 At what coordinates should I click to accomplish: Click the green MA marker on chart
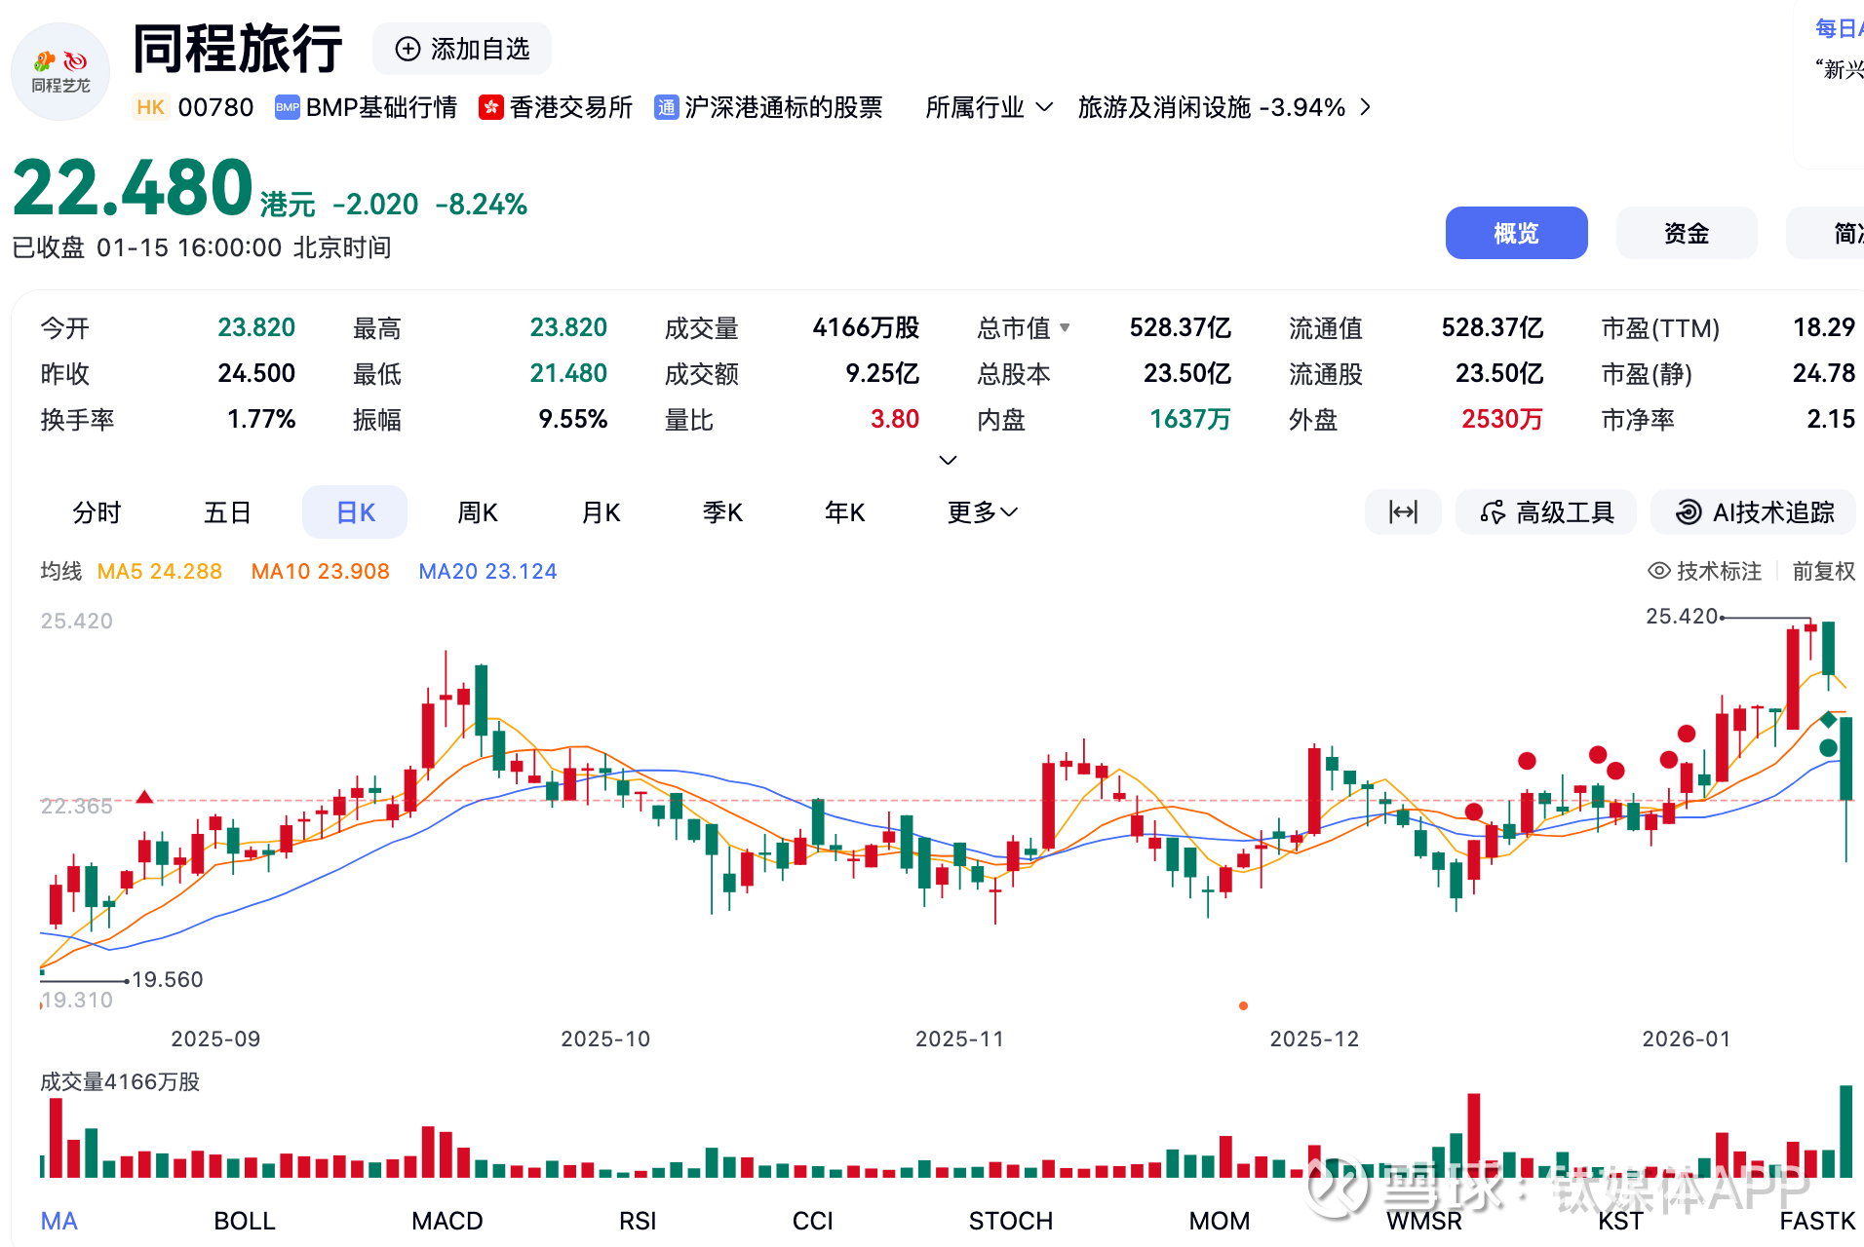click(x=1829, y=748)
